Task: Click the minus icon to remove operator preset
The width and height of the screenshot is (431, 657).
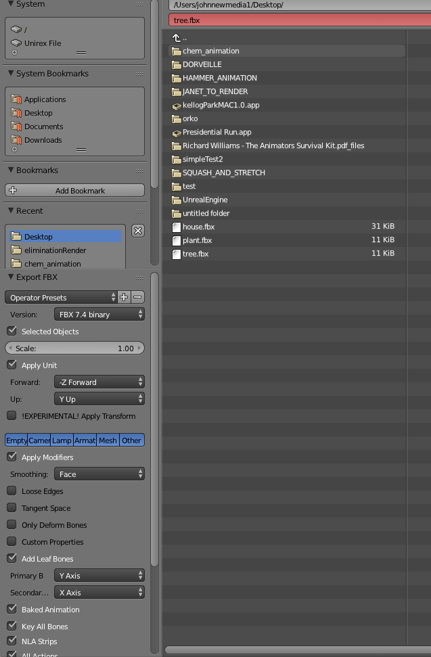Action: (x=137, y=297)
